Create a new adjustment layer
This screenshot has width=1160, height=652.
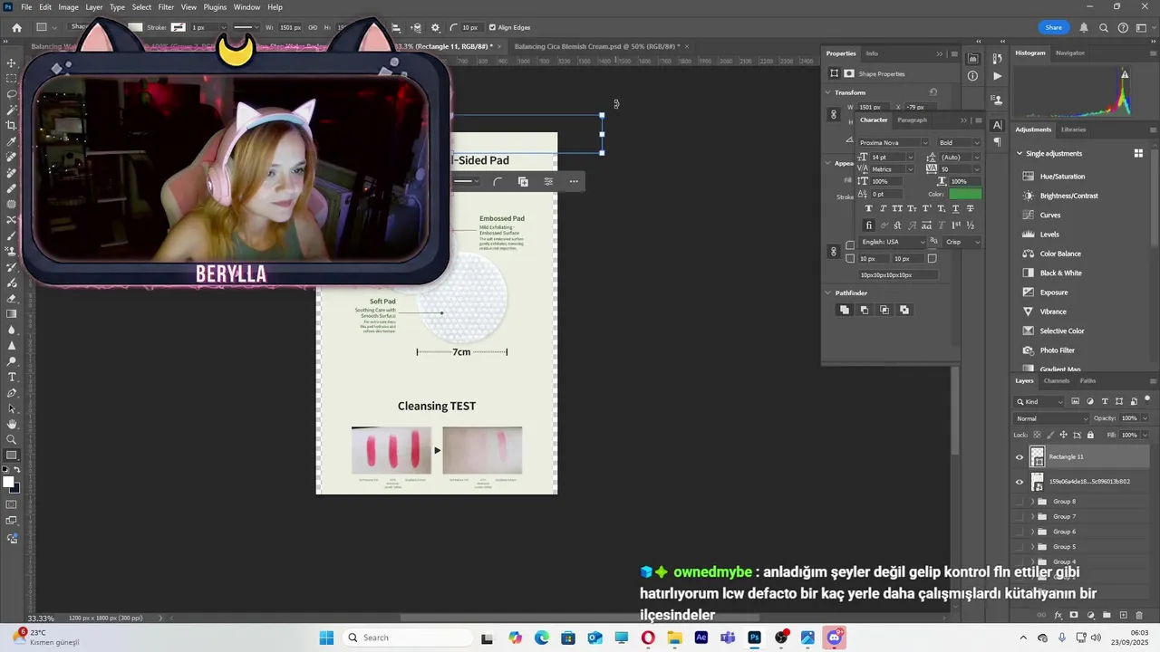(x=1090, y=615)
